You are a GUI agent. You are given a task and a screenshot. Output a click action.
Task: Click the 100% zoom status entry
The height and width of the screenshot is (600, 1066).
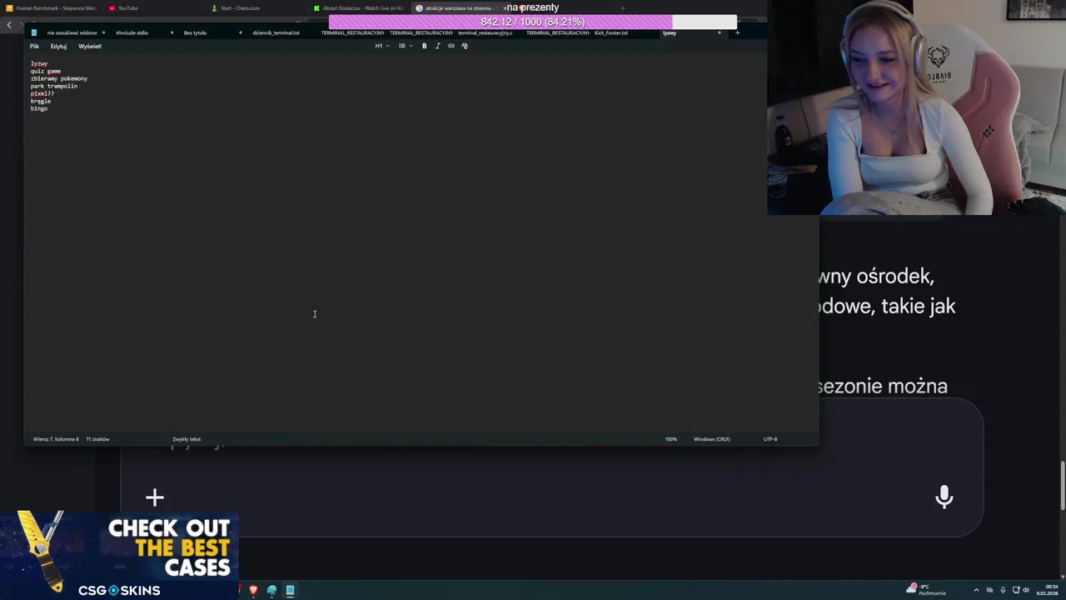[x=671, y=439]
